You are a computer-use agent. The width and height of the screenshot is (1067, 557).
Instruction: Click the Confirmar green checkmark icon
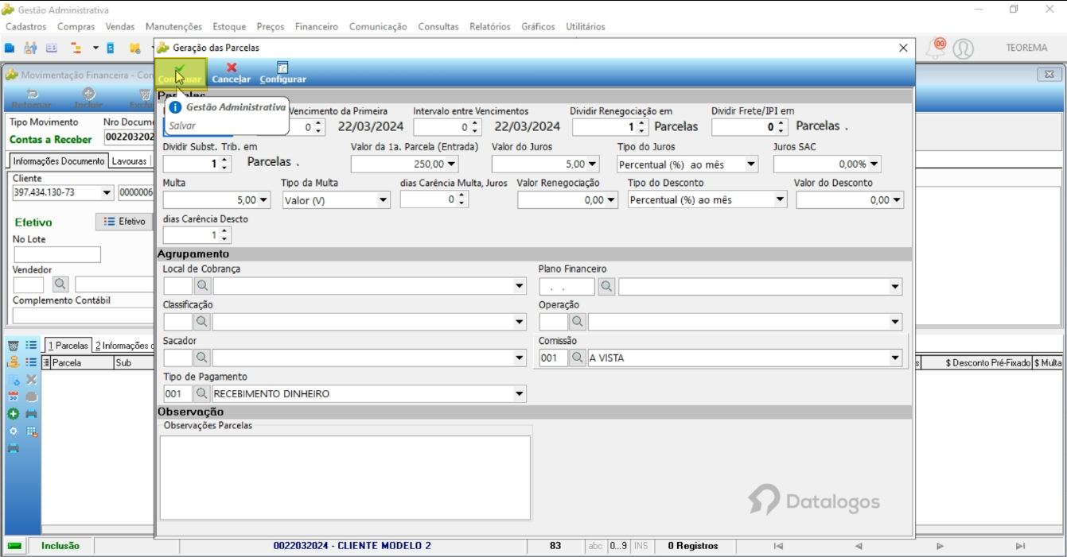click(x=180, y=68)
